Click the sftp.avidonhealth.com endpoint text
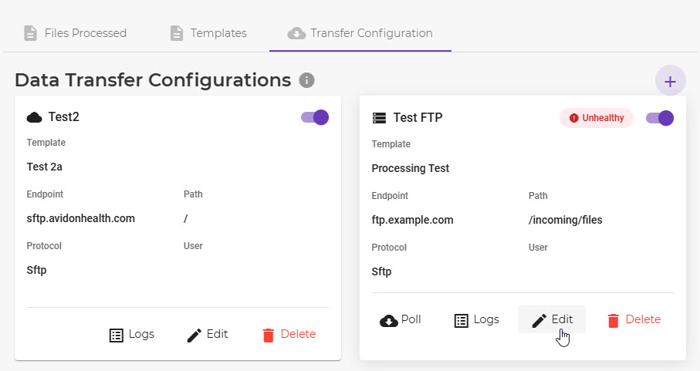Screen dimensions: 700x371 click(x=81, y=219)
